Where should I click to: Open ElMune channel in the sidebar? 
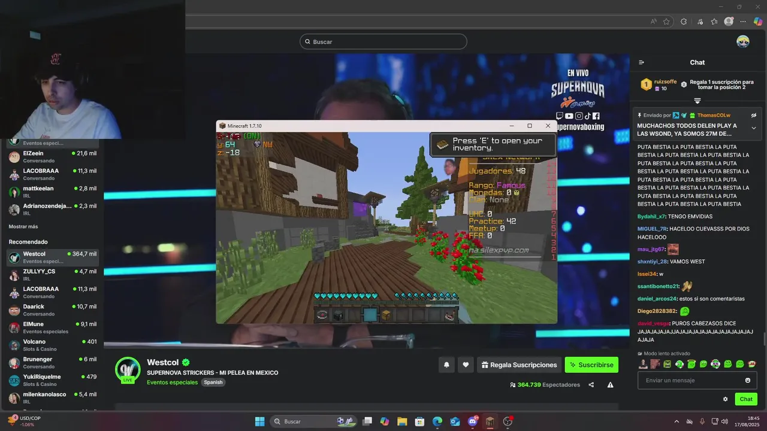53,327
